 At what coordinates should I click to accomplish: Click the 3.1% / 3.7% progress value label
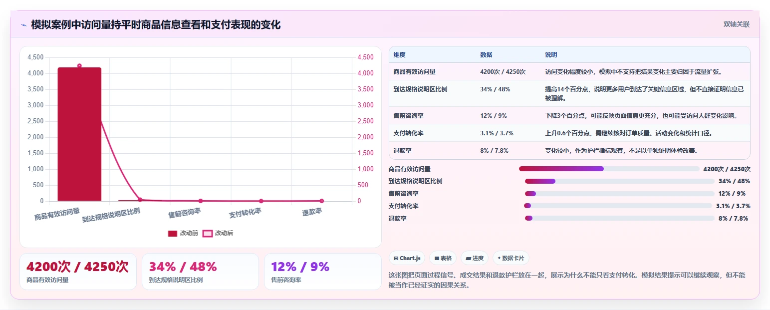point(733,206)
